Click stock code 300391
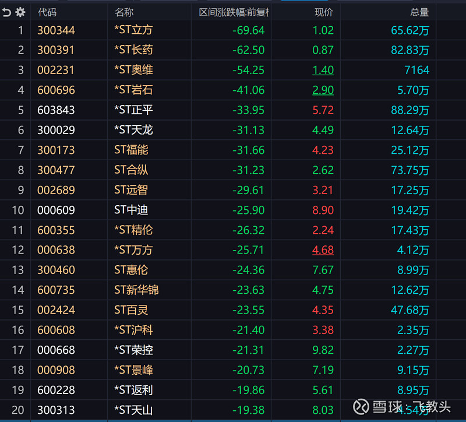 click(56, 50)
